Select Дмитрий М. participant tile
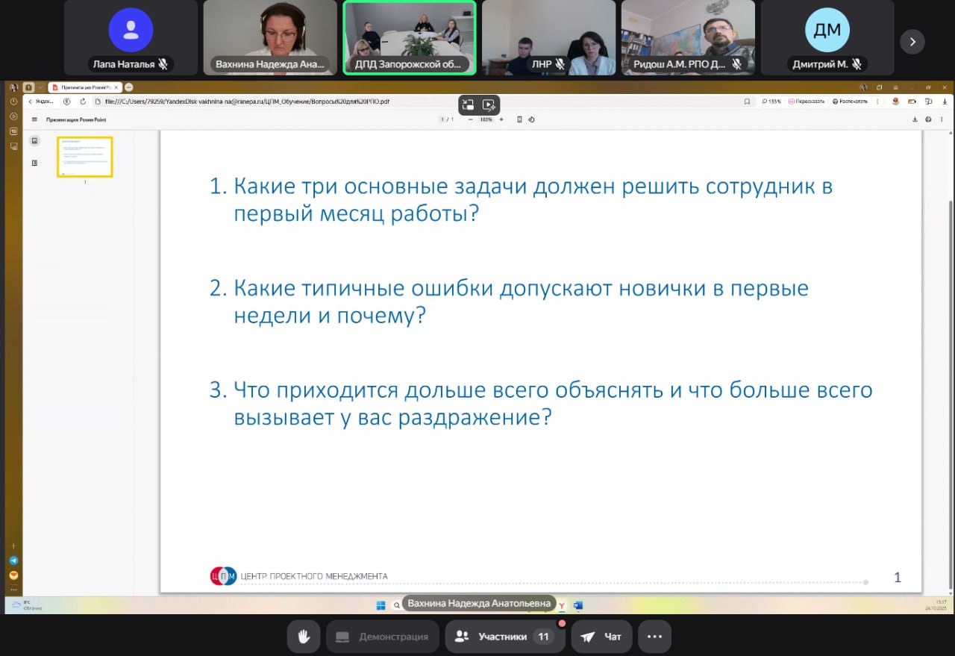 coord(827,37)
